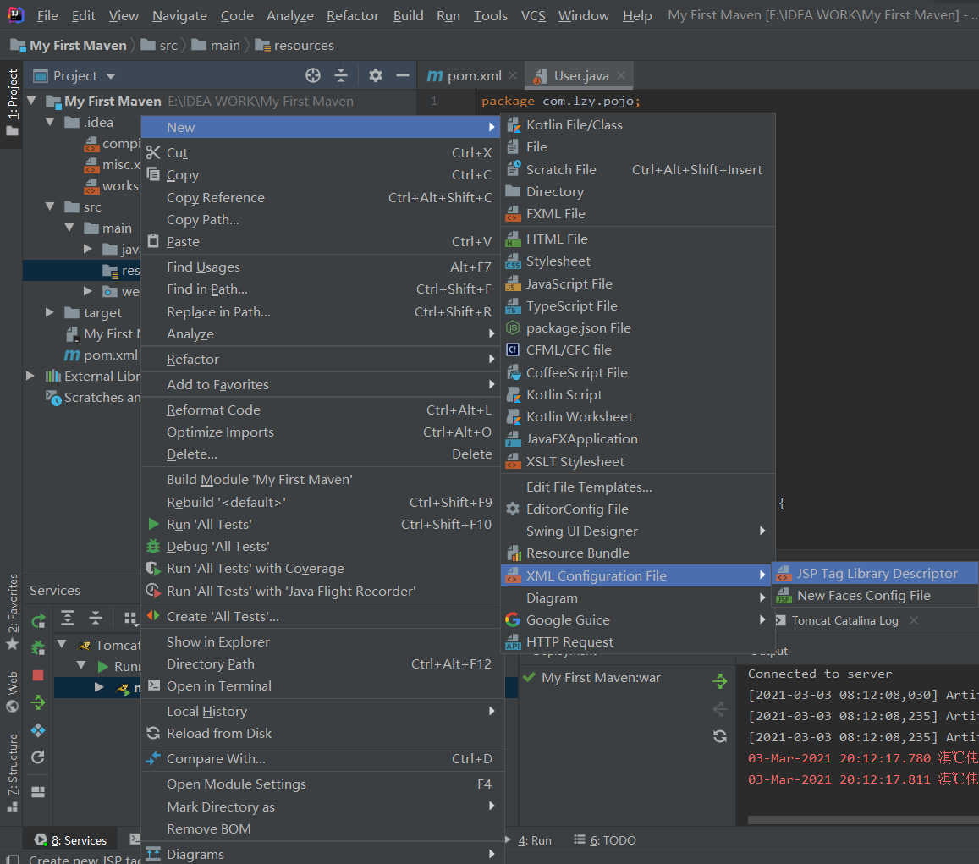
Task: Stop the server with red square
Action: pyautogui.click(x=38, y=675)
